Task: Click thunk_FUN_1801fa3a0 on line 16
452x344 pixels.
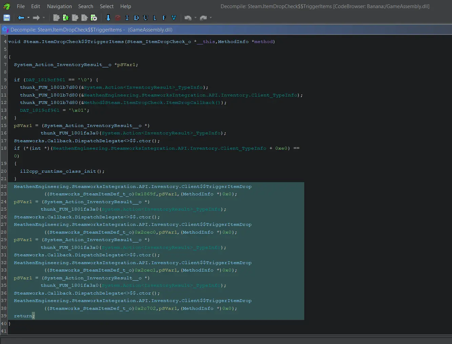Action: [x=70, y=133]
